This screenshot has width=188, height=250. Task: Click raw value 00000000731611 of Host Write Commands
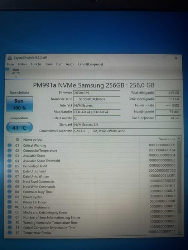coord(162,186)
